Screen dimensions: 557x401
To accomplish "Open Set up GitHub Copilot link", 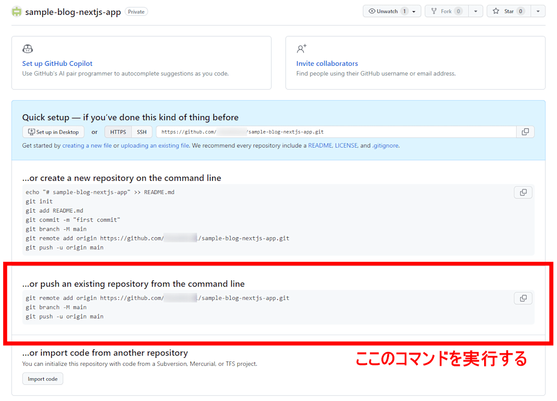I will (58, 64).
